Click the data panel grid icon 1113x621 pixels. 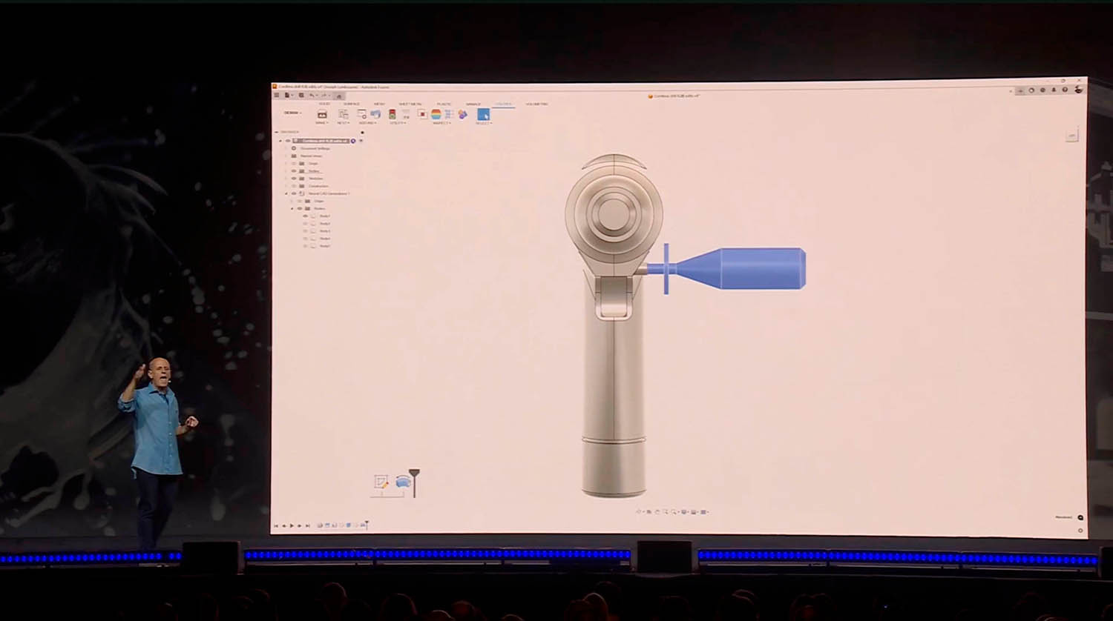coord(277,96)
